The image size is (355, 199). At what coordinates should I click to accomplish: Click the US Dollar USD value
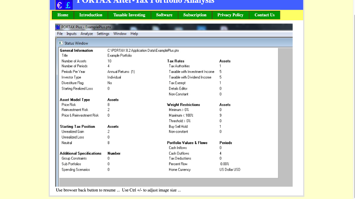(230, 170)
